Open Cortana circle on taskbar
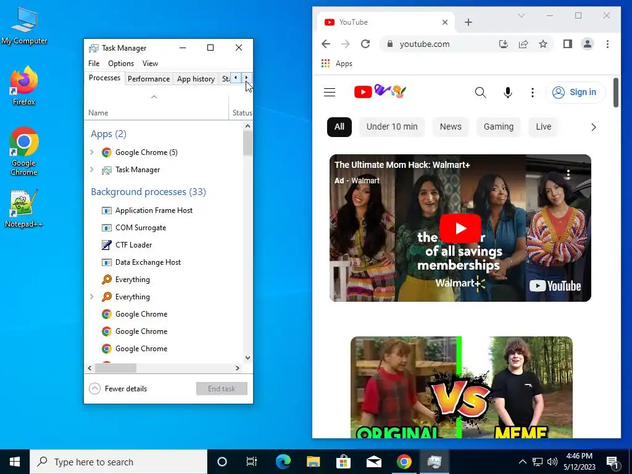 (x=222, y=462)
